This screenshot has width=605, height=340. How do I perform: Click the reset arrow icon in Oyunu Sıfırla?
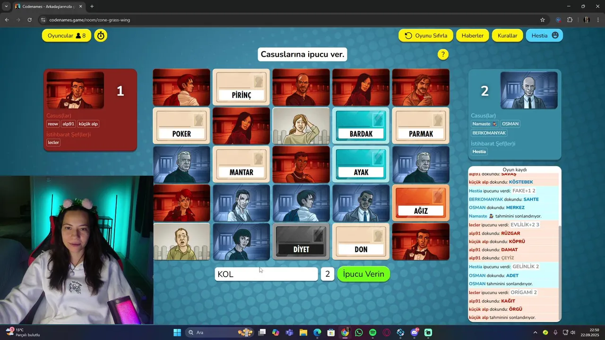[x=408, y=35]
